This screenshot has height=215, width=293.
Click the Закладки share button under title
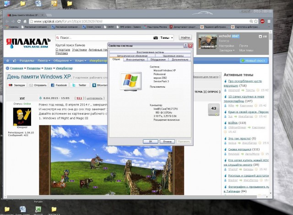point(17,85)
